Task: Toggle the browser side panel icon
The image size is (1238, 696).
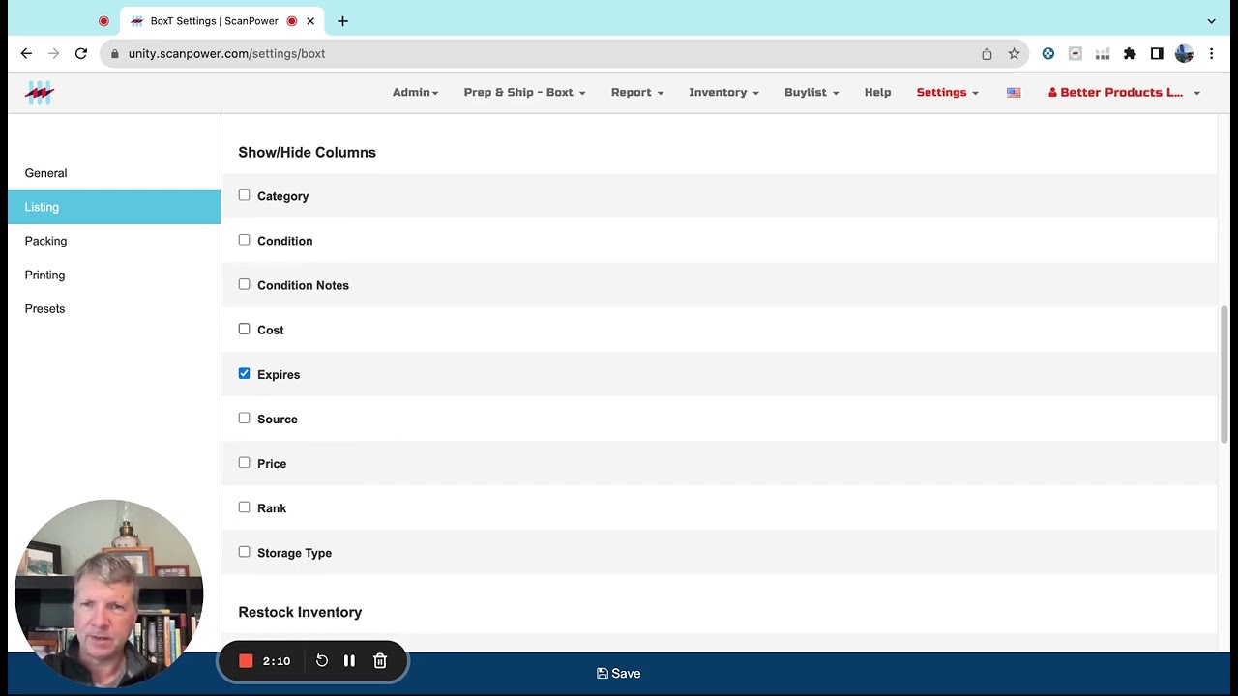Action: [1157, 54]
